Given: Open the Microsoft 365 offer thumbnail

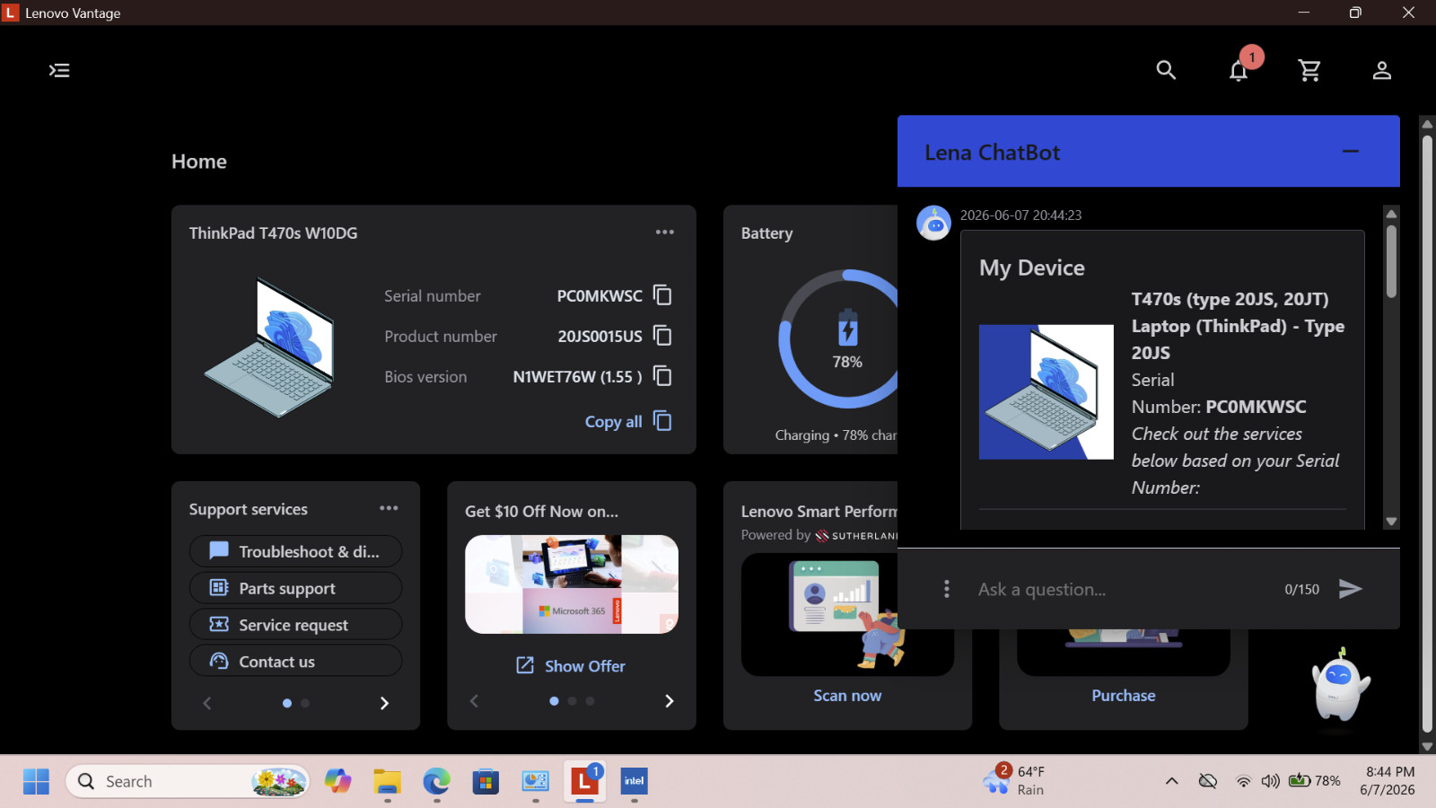Looking at the screenshot, I should tap(572, 584).
